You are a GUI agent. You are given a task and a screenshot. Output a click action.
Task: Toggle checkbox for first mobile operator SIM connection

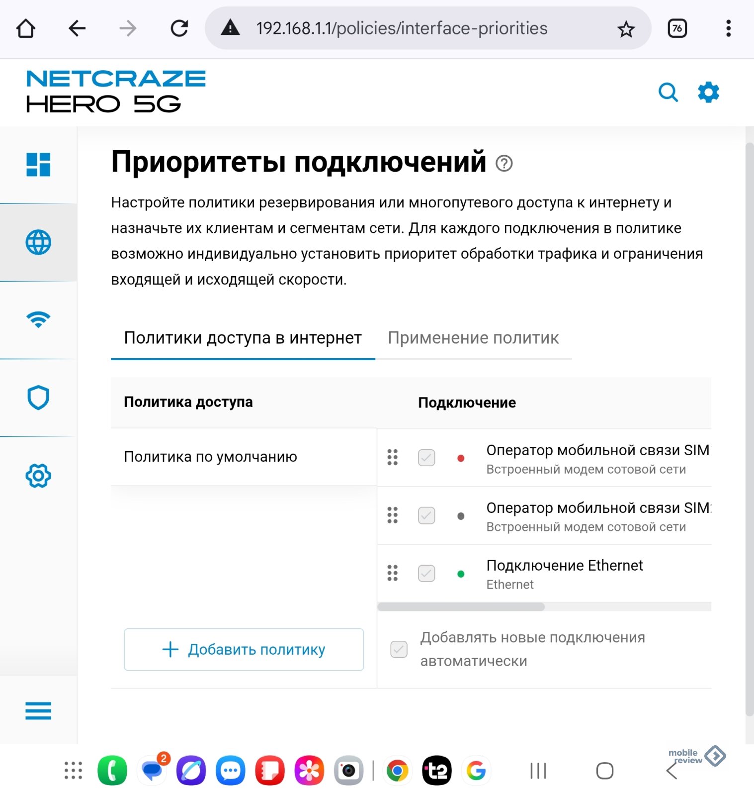tap(426, 458)
